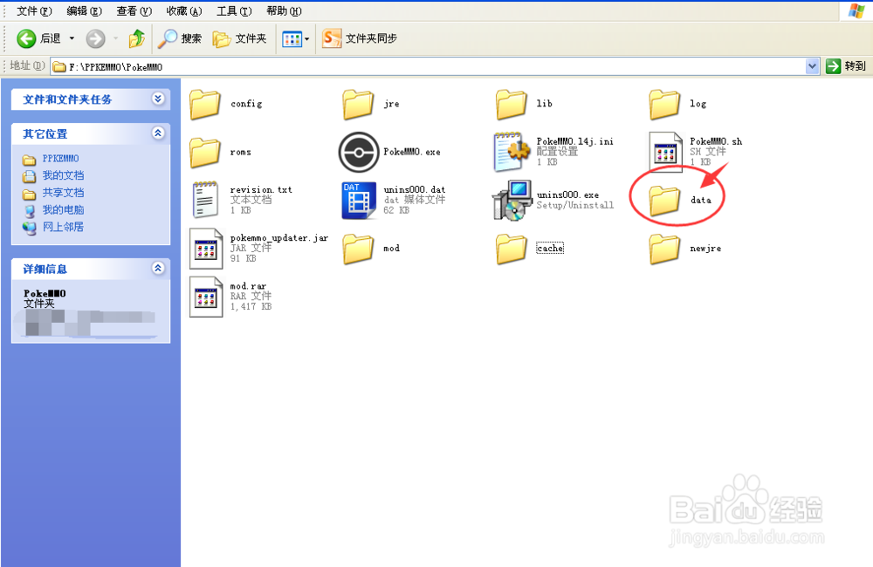Open the View (查看) menu
873x567 pixels.
tap(134, 11)
